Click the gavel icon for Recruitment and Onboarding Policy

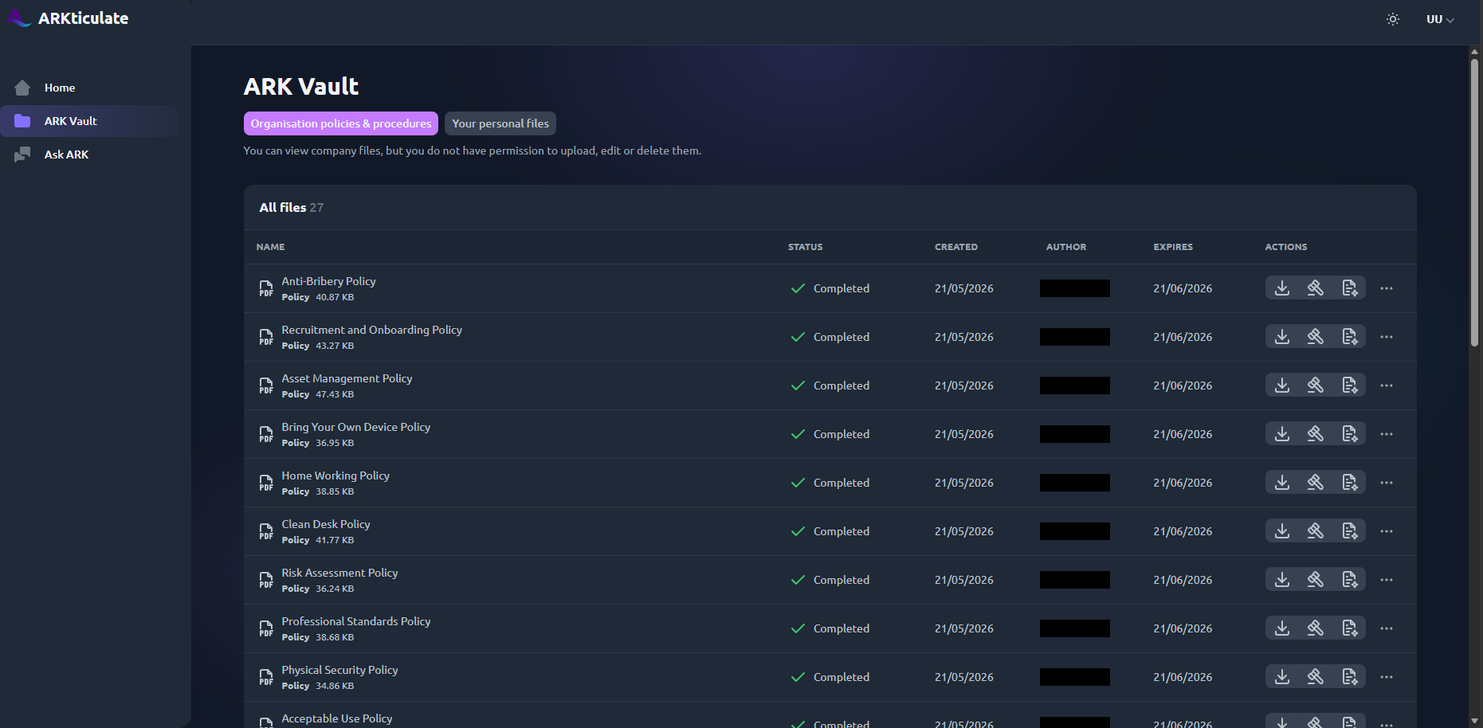click(x=1316, y=337)
